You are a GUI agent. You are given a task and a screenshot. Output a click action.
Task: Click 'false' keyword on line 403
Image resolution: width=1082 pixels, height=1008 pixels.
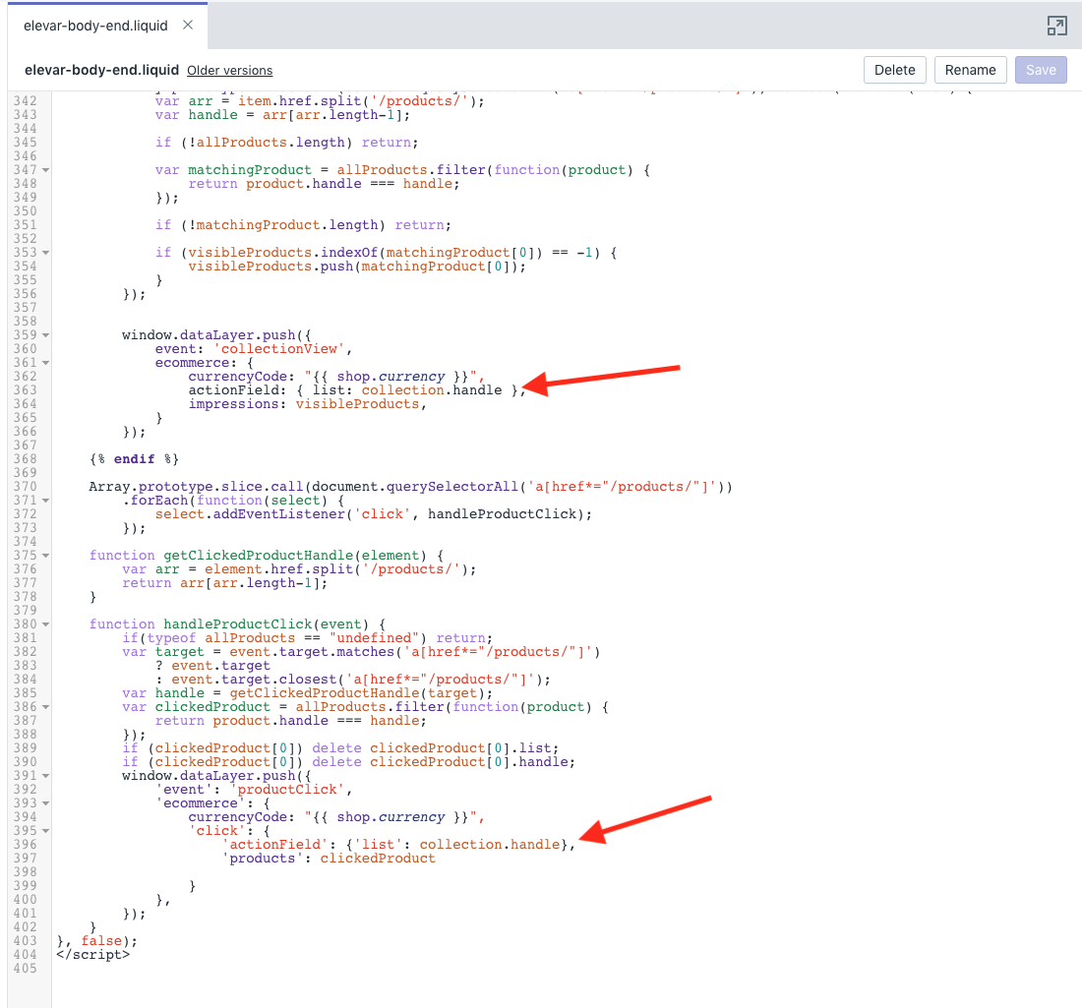pyautogui.click(x=101, y=941)
